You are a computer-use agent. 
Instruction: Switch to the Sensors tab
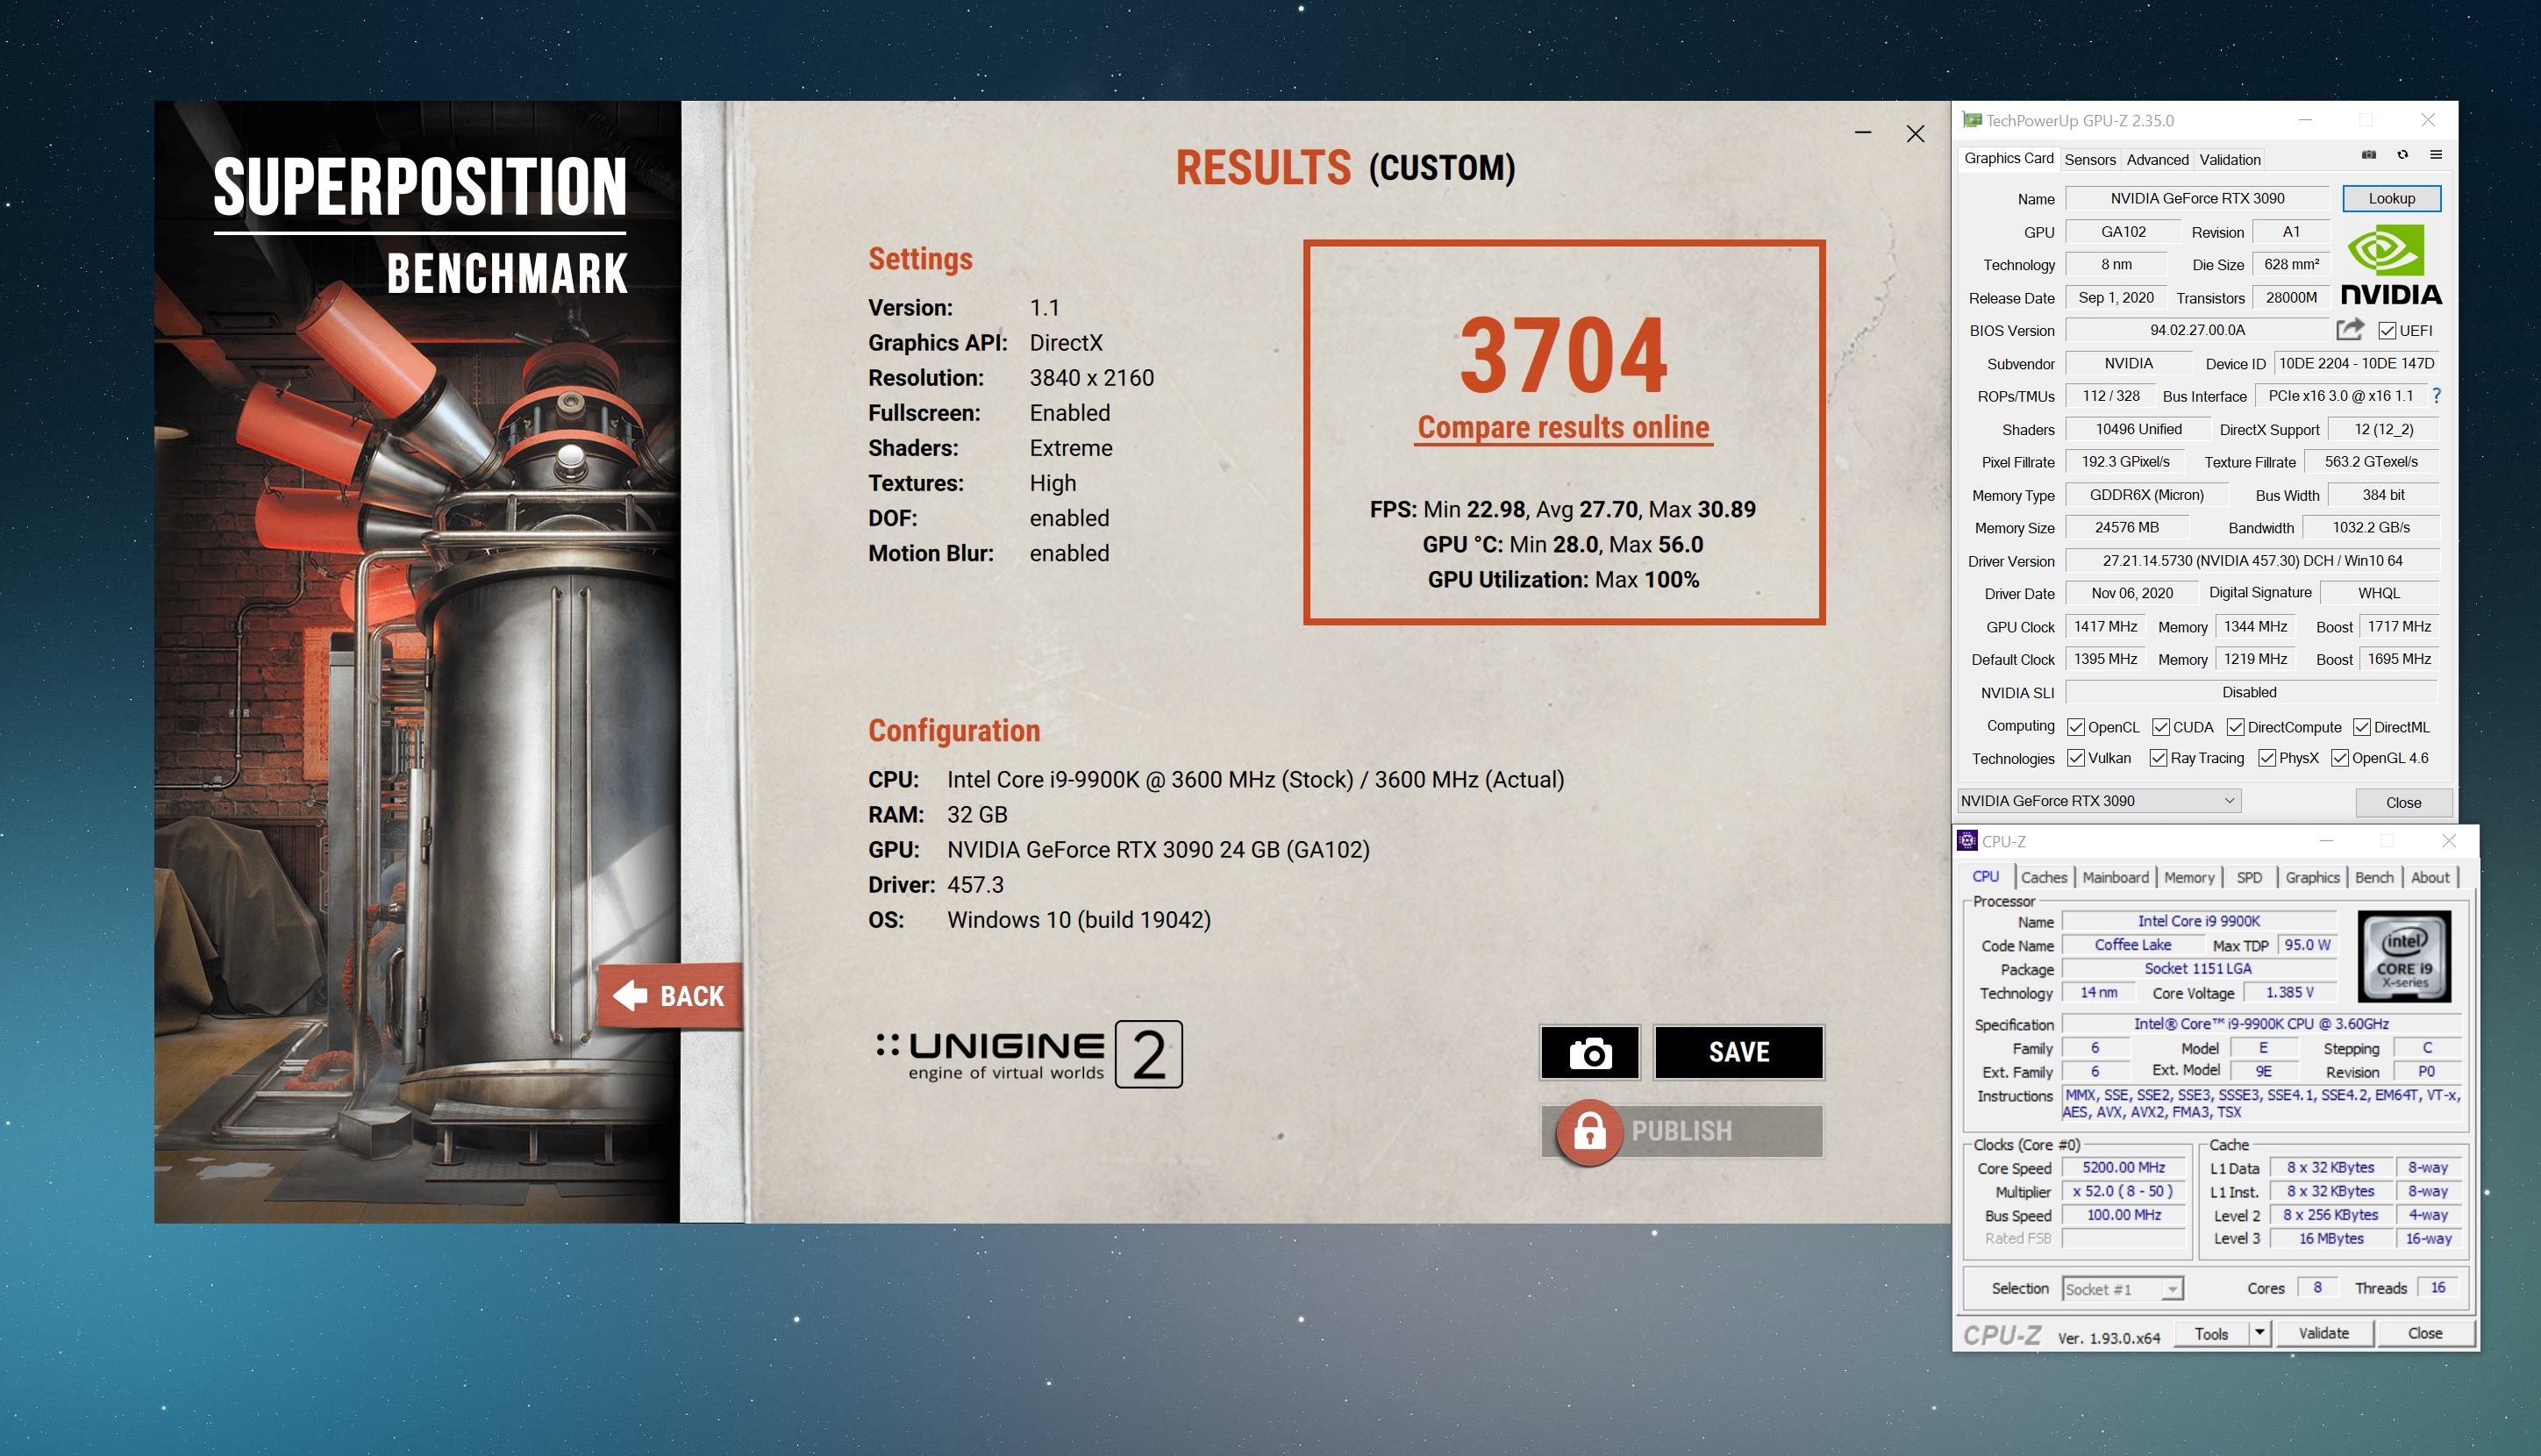click(x=2089, y=159)
